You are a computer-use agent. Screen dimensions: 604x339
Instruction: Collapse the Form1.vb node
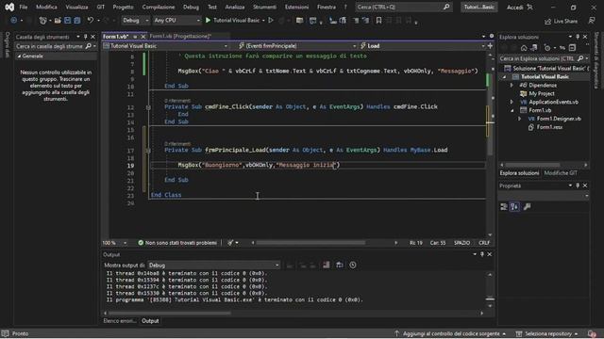[512, 111]
